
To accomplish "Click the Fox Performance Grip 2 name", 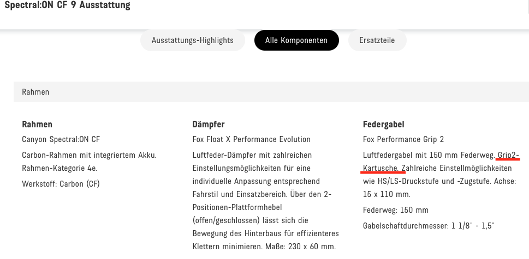I will coord(403,139).
